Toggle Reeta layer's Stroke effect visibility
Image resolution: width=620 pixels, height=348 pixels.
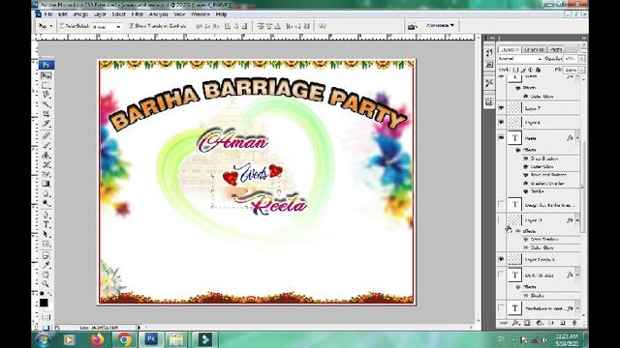pos(526,191)
